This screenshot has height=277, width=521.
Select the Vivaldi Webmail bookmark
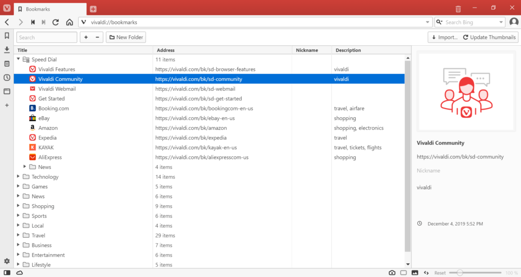[209, 89]
